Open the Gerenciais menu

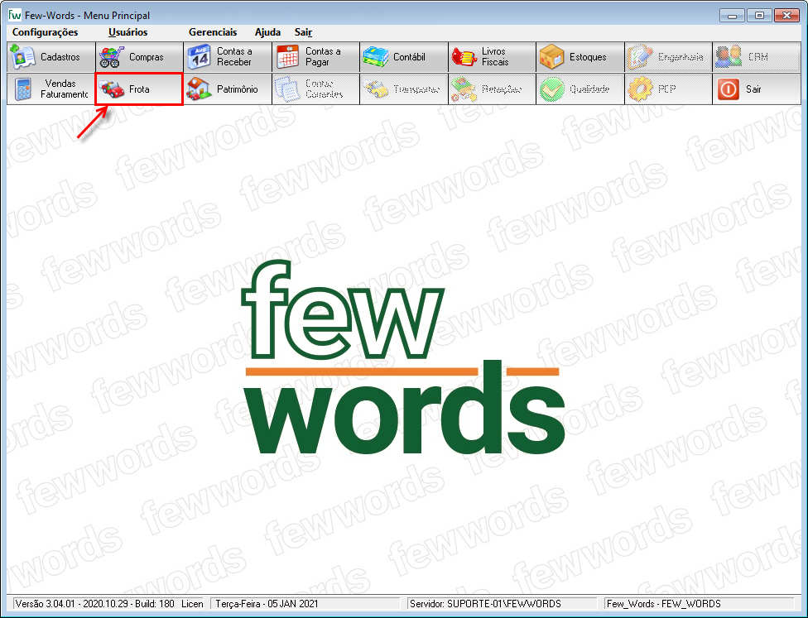point(213,32)
